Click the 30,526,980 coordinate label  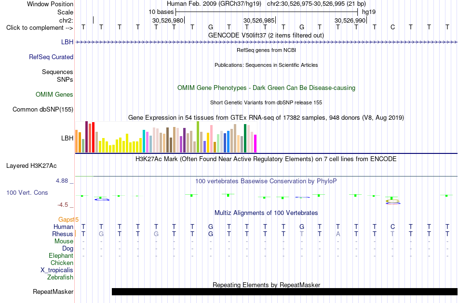[x=168, y=20]
